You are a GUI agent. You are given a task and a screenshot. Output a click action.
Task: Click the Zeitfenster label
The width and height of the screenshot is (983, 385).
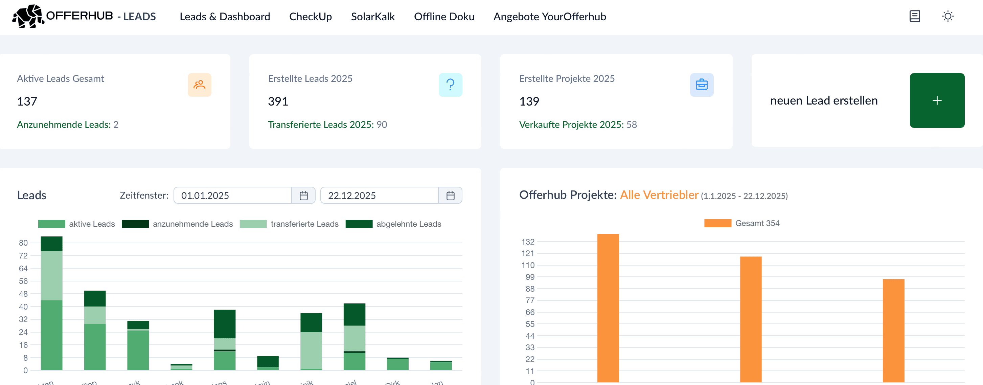[144, 195]
